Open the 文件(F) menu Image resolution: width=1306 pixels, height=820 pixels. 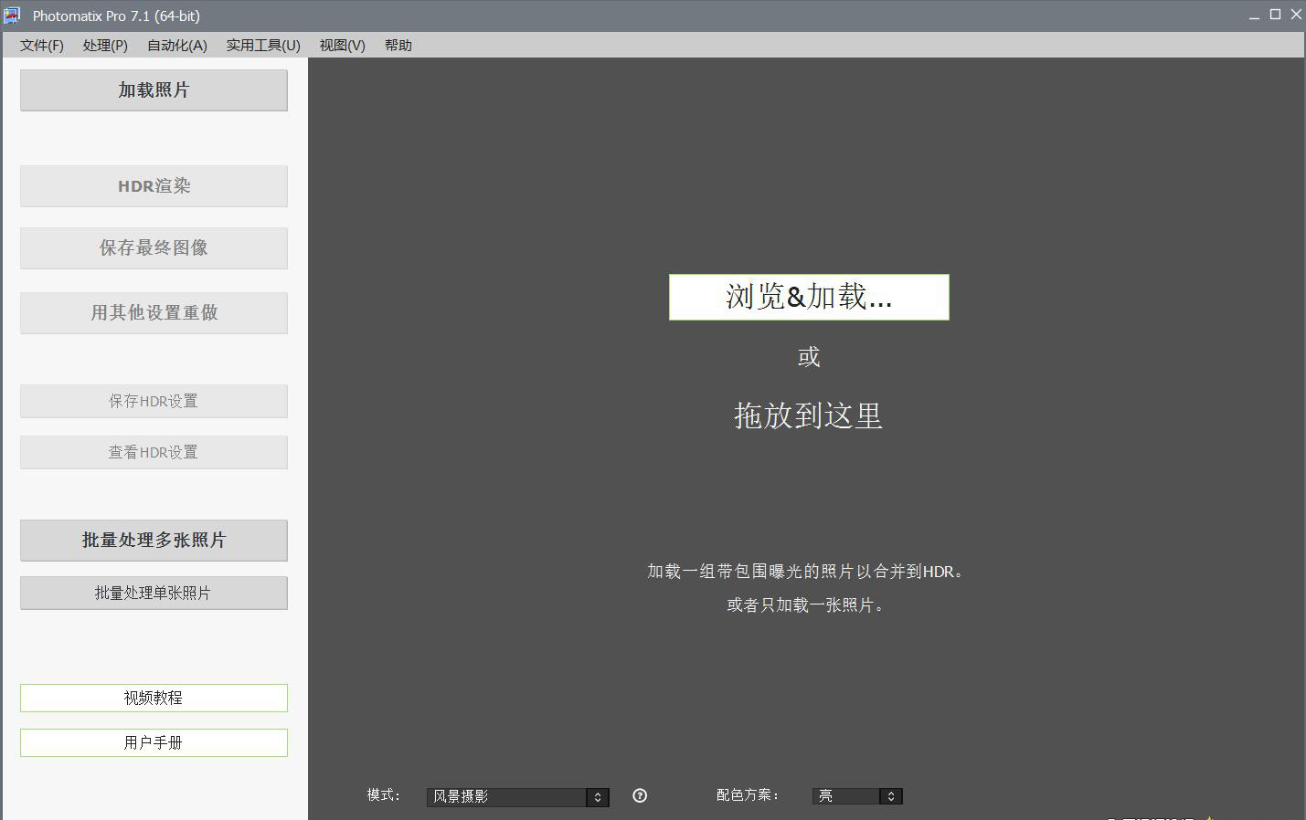click(42, 46)
